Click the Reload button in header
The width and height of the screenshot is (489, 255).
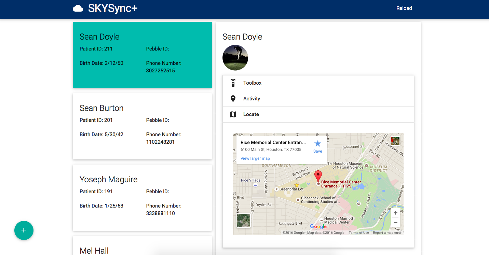404,8
